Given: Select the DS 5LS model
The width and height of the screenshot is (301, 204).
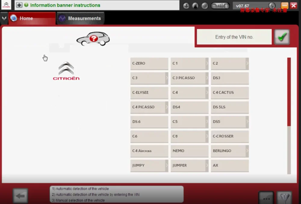Looking at the screenshot, I should [230, 107].
